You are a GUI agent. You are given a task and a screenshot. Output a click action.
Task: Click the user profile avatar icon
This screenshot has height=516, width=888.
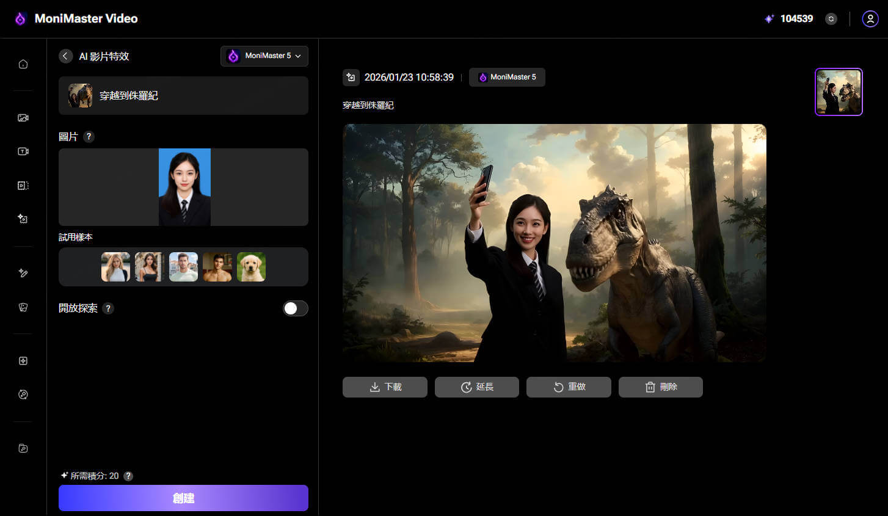(870, 19)
